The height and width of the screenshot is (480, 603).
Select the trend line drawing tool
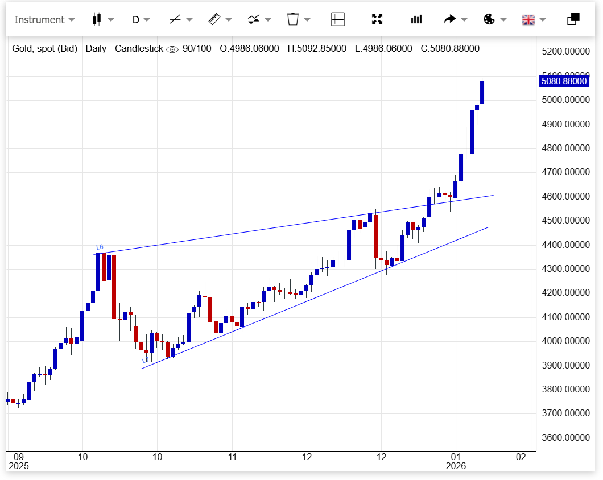tap(175, 19)
